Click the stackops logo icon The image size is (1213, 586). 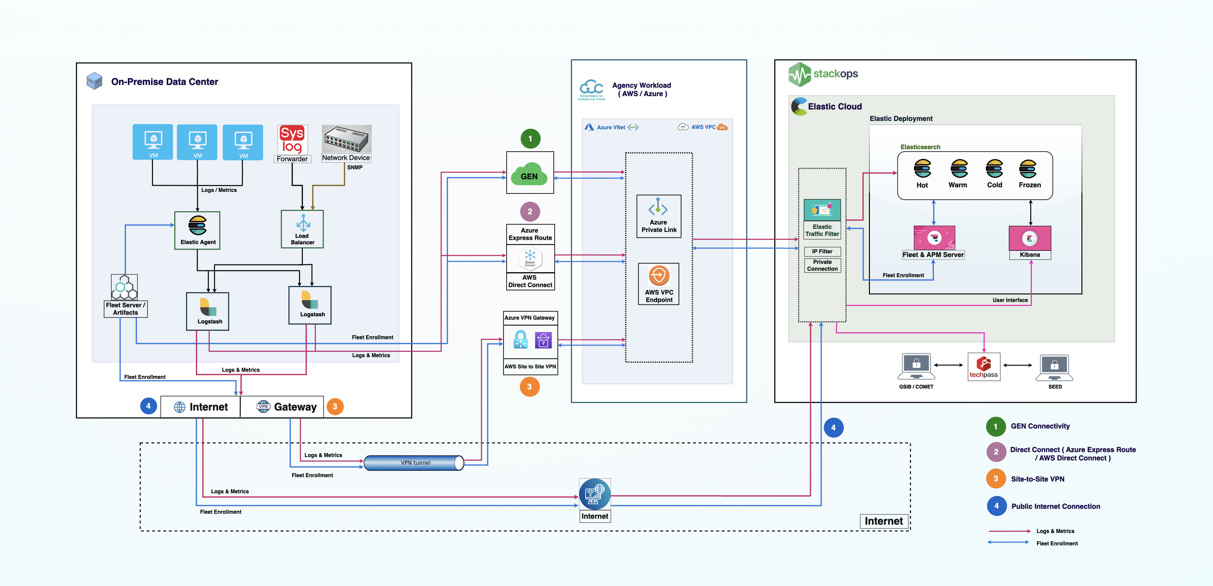799,74
